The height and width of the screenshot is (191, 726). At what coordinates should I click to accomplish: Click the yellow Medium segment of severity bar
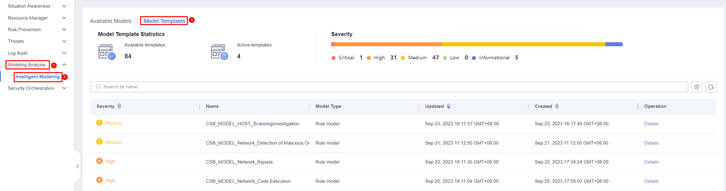pos(523,44)
